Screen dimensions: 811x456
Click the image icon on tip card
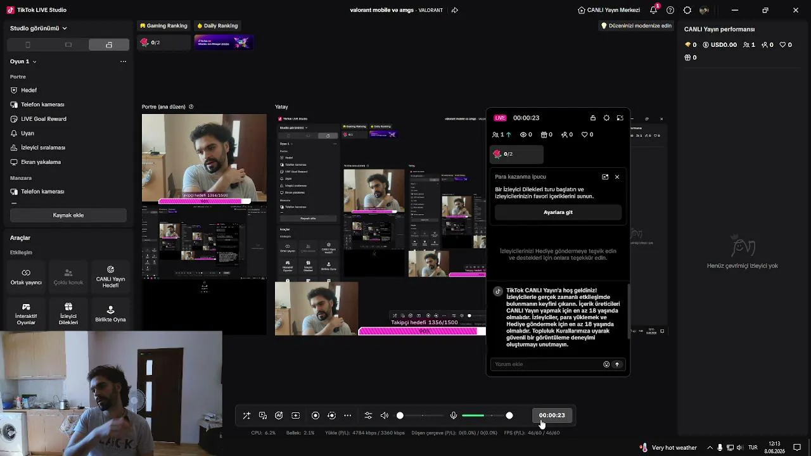tap(605, 177)
